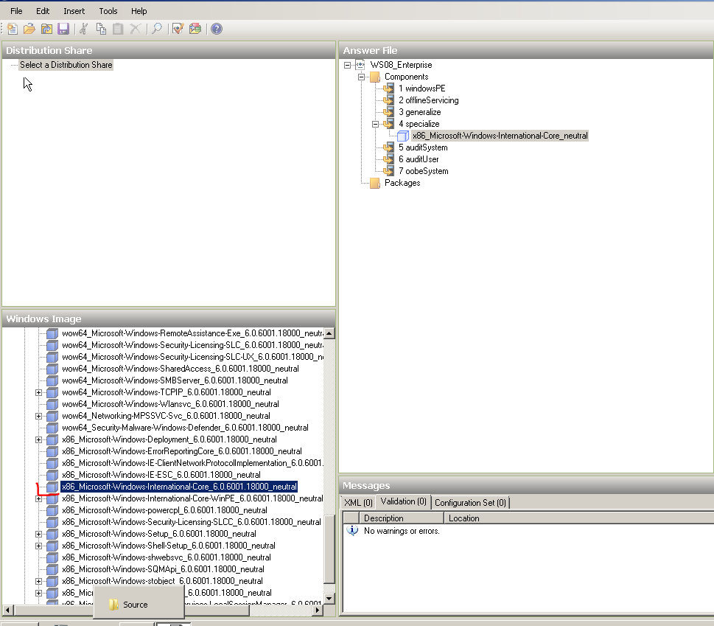714x626 pixels.
Task: Expand the x86 Windows-Setup component
Action: (39, 535)
